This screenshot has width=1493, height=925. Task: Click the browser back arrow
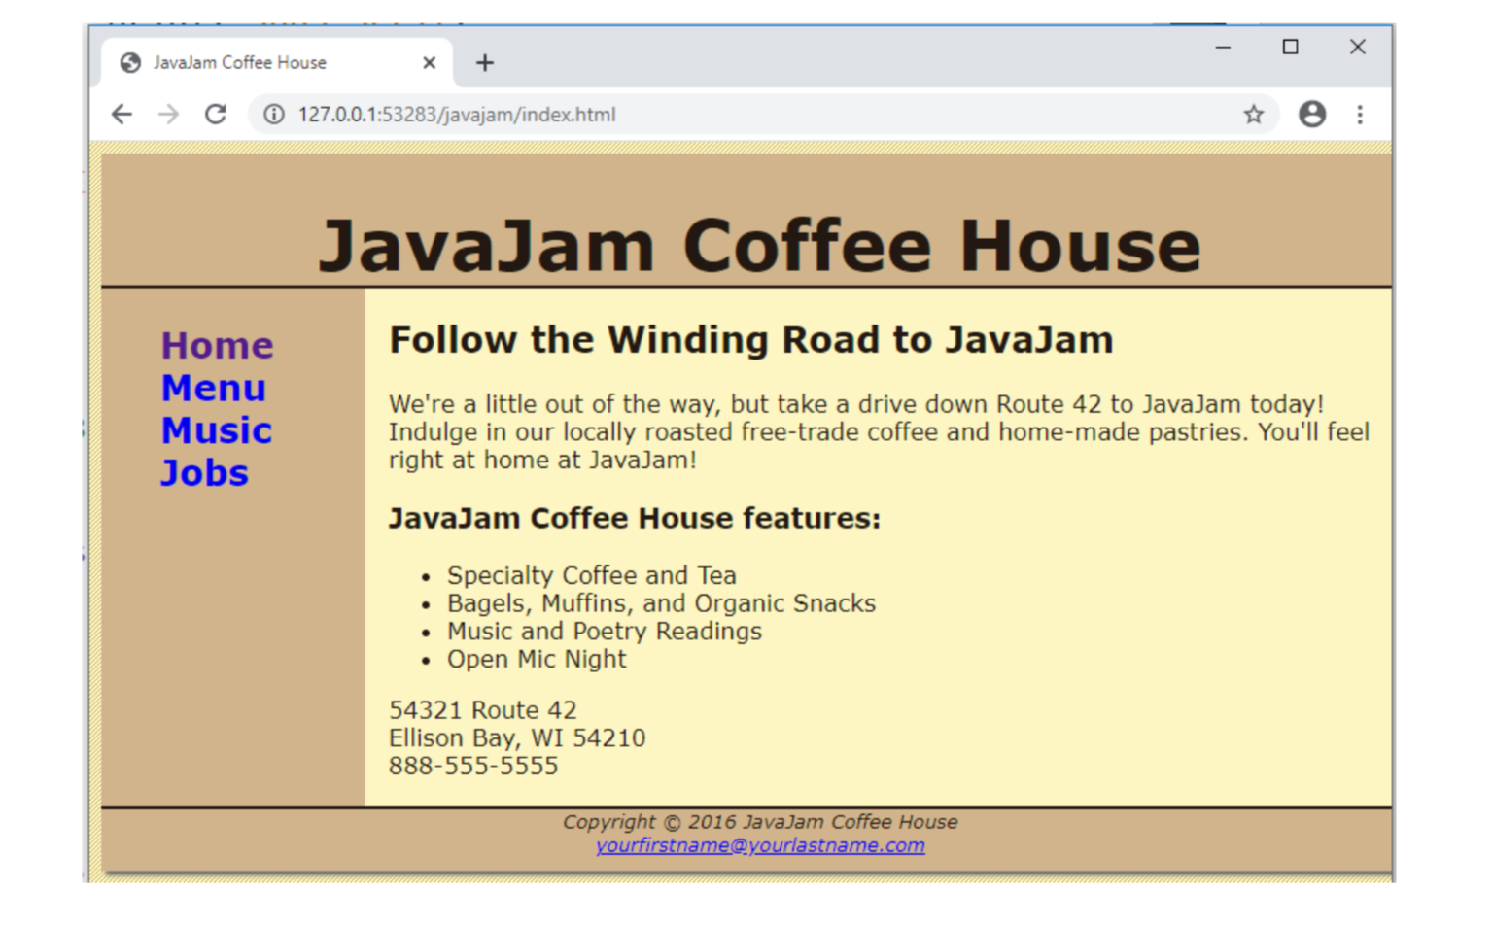(x=122, y=114)
